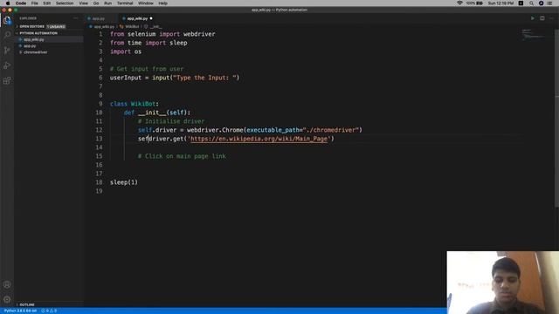This screenshot has height=314, width=559.
Task: Run Python file with the play icon
Action: pyautogui.click(x=532, y=18)
